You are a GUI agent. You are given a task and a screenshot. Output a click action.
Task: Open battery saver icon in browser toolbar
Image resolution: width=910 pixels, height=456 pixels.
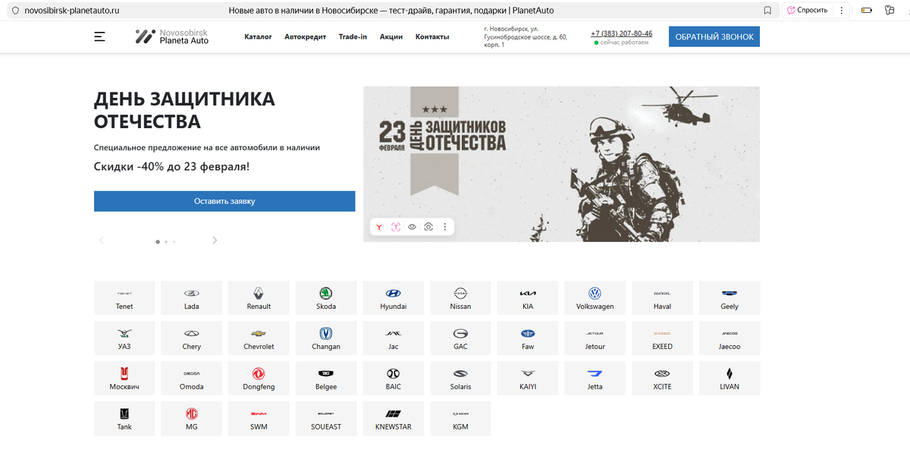(x=868, y=11)
